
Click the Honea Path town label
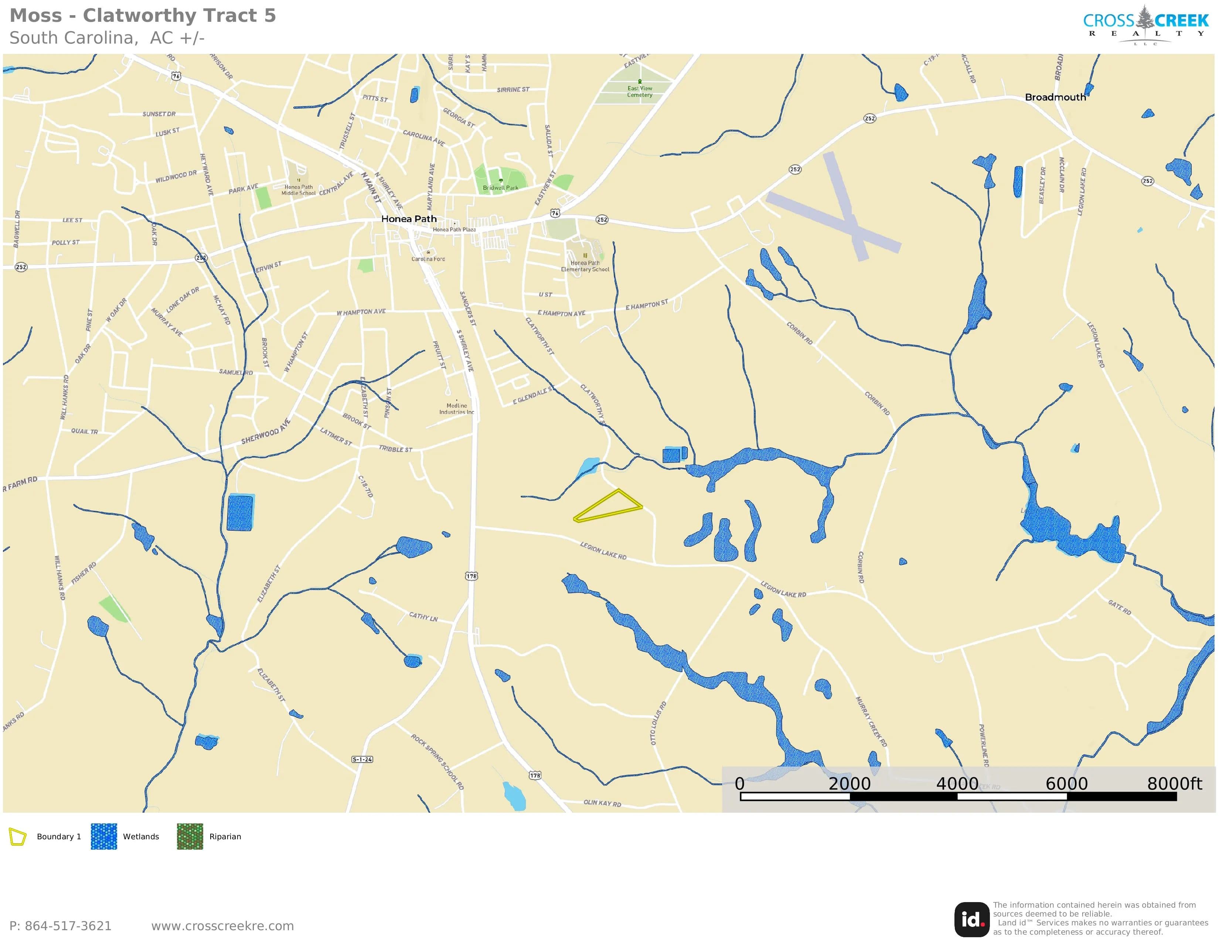click(x=409, y=219)
